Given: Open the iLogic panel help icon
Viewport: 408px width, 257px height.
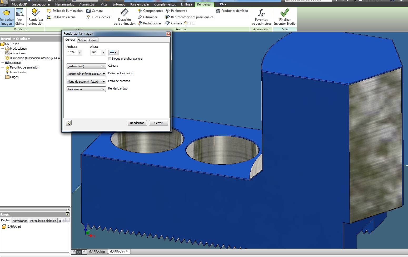Looking at the screenshot, I should point(68,214).
